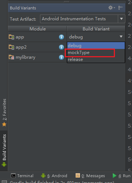The image size is (132, 183).
Task: Select the app2 module row
Action: (x=37, y=47)
